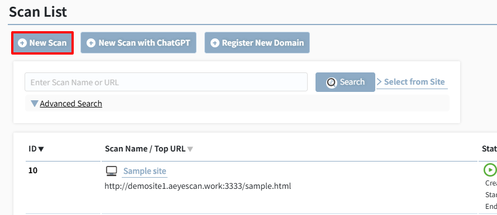The image size is (497, 215).
Task: Open Register New Domain
Action: pos(257,43)
